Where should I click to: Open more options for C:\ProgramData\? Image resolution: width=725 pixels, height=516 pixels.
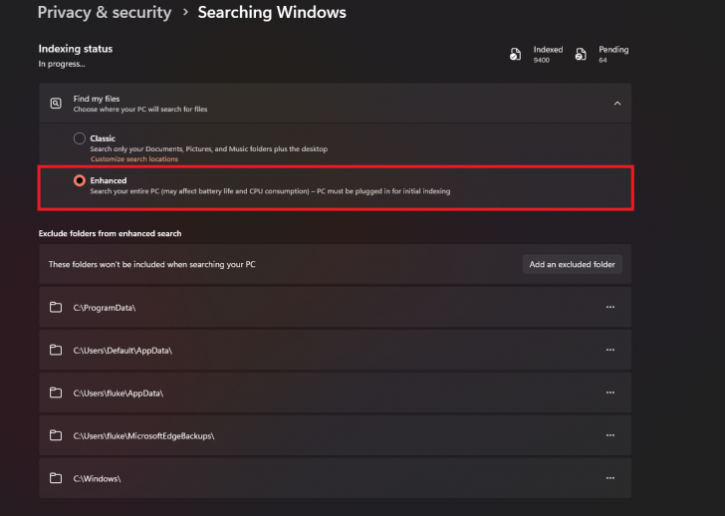(x=609, y=307)
